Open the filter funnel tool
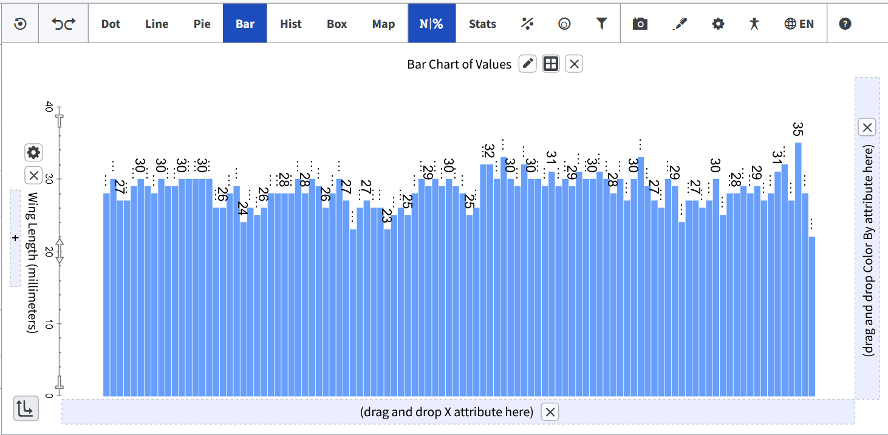Image resolution: width=888 pixels, height=435 pixels. (601, 24)
